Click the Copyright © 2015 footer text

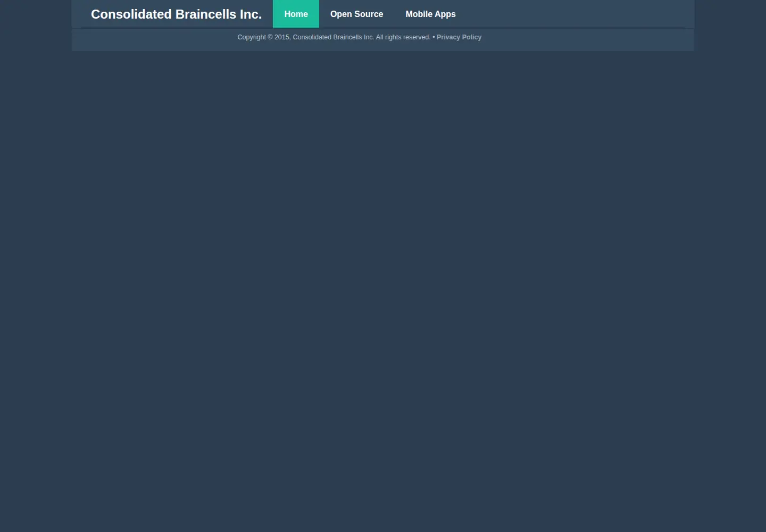point(334,37)
